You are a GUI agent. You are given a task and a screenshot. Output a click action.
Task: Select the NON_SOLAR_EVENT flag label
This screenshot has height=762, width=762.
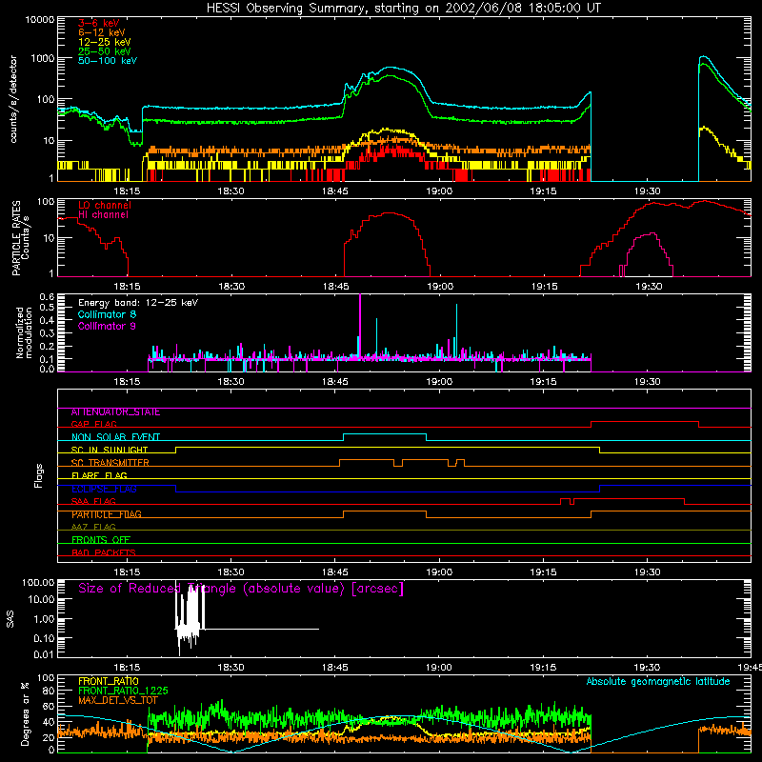(115, 437)
